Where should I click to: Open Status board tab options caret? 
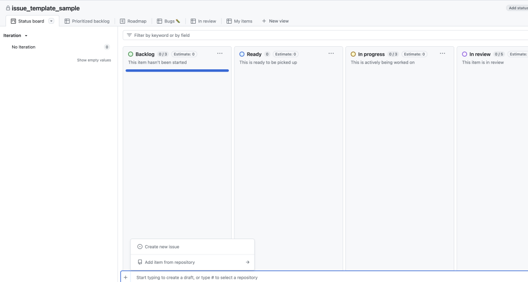(x=52, y=21)
